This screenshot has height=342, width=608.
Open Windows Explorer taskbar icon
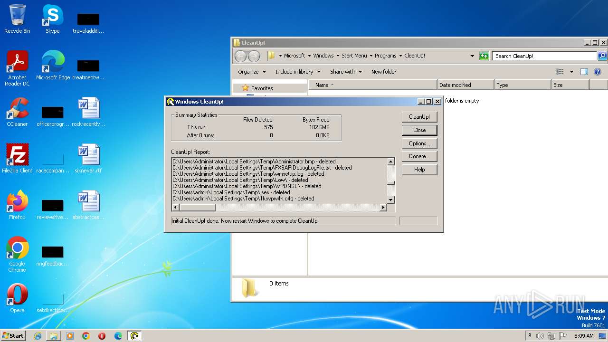54,336
